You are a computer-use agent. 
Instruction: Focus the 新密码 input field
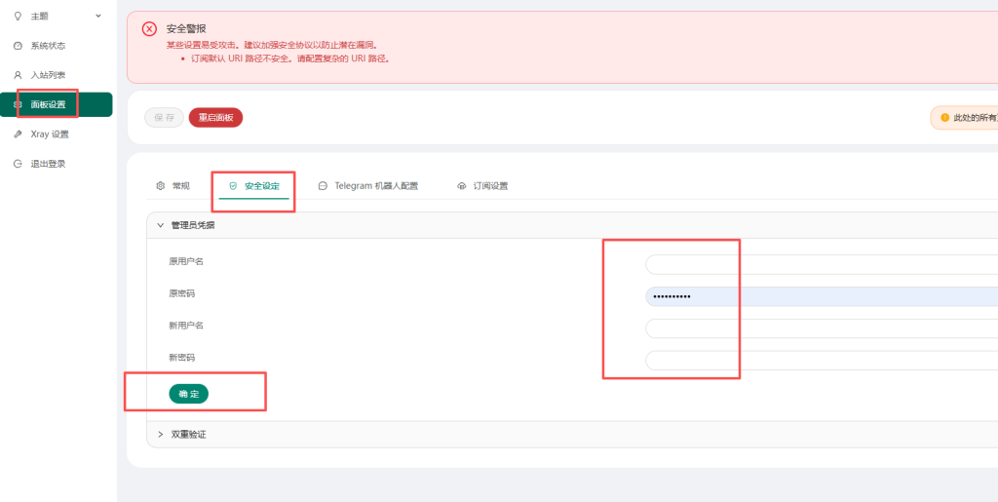822,360
